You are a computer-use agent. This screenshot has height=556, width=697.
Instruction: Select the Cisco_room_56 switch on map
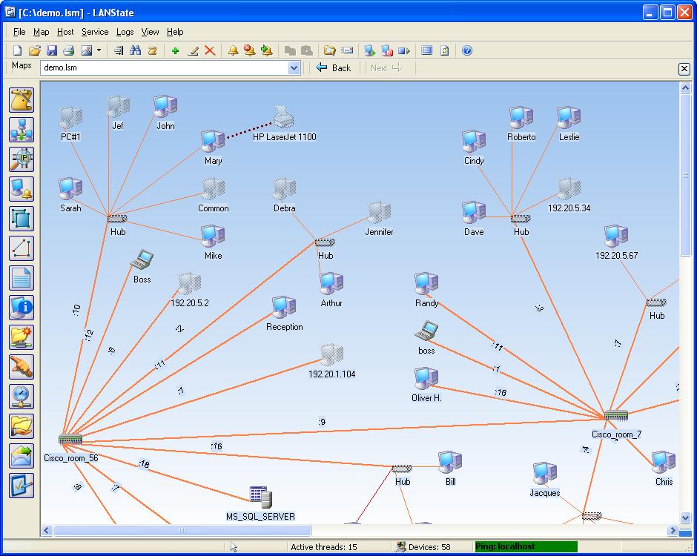[70, 440]
